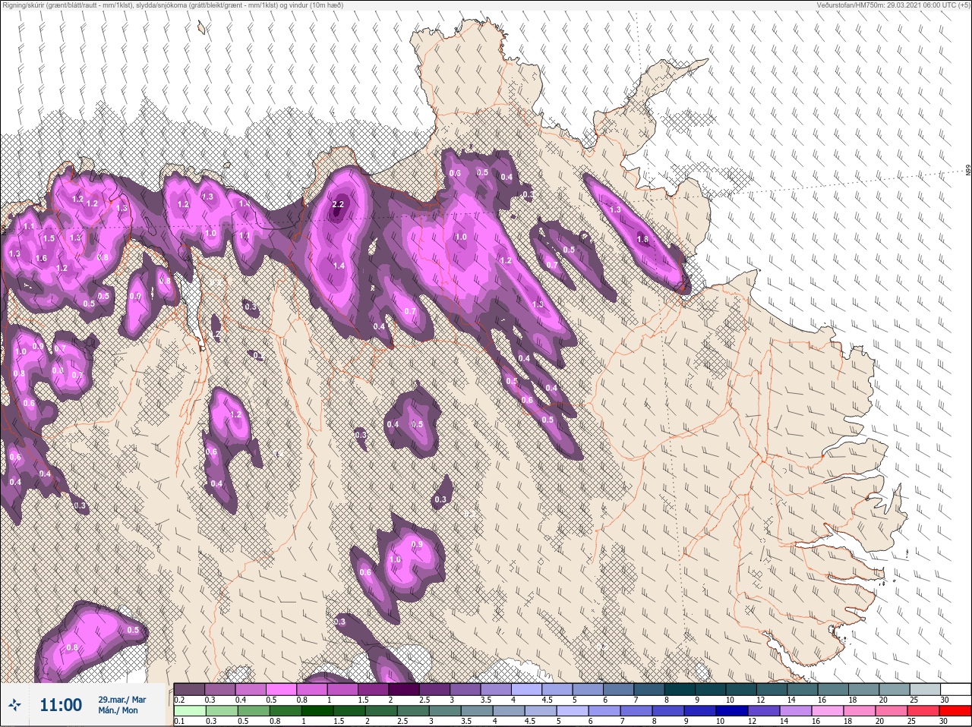Pick lower legend swatch between 0.1 and 0.3

tap(190, 710)
